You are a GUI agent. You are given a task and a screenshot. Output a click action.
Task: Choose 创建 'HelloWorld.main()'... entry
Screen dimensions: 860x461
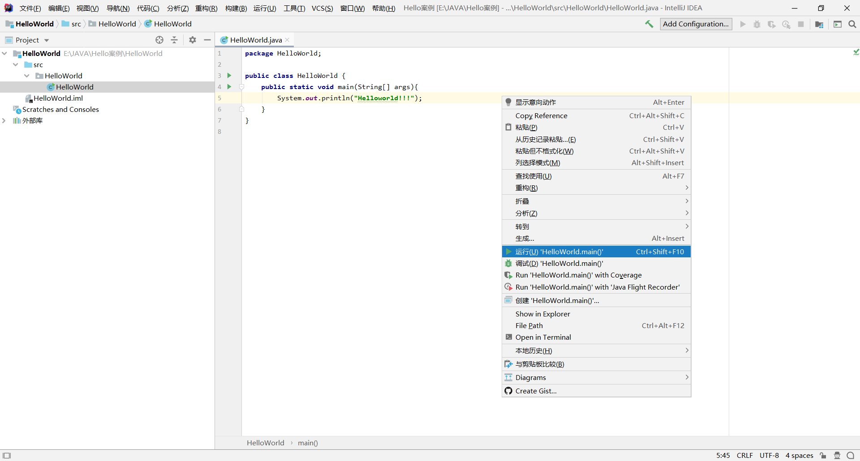pyautogui.click(x=597, y=301)
